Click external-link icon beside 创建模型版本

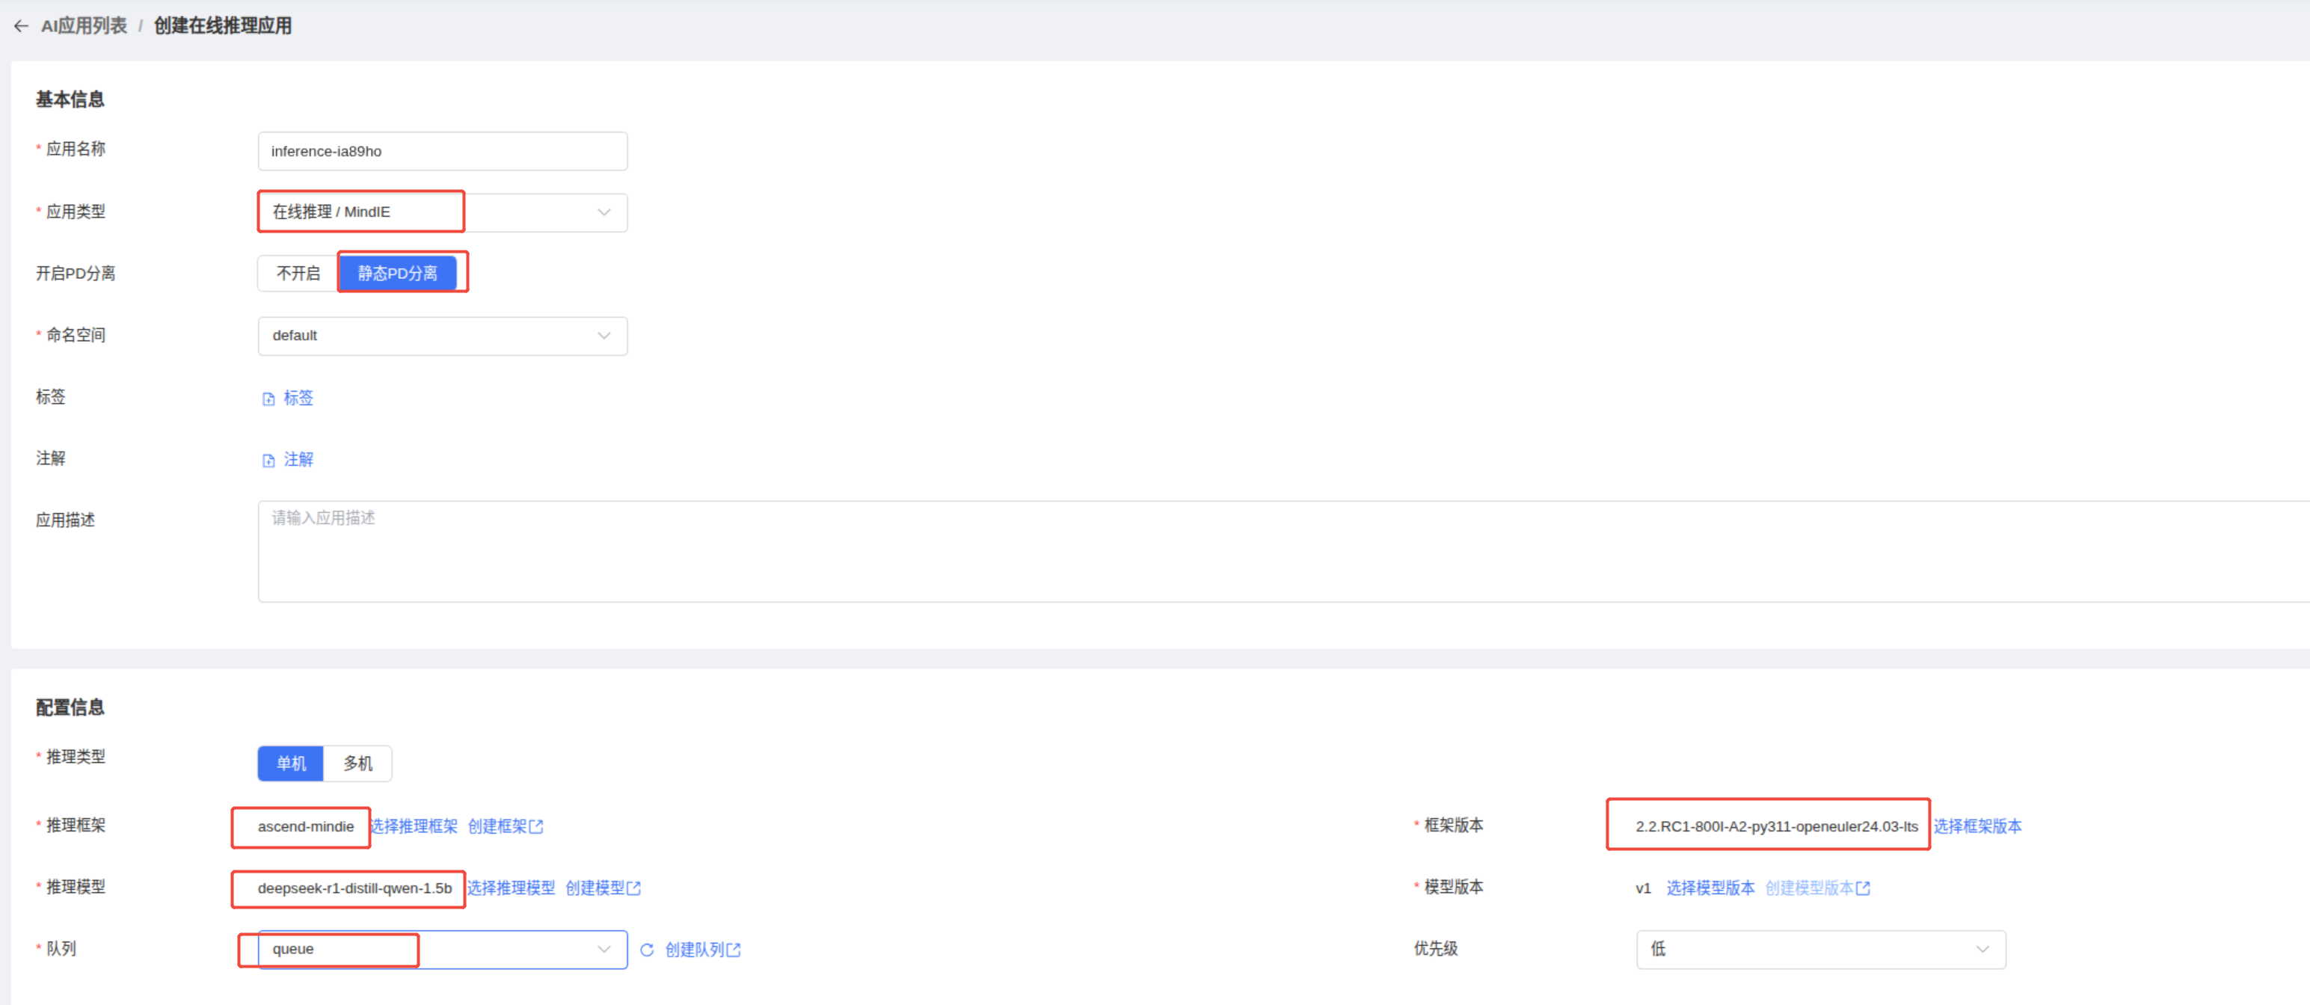pos(1864,888)
